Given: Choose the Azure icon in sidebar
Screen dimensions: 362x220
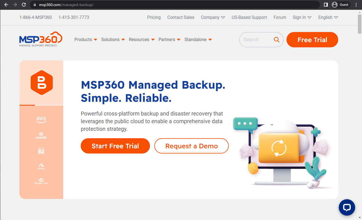Looking at the screenshot, I should coord(41,166).
